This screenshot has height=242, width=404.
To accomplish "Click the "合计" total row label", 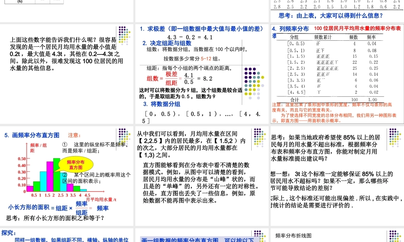I will (294, 100).
